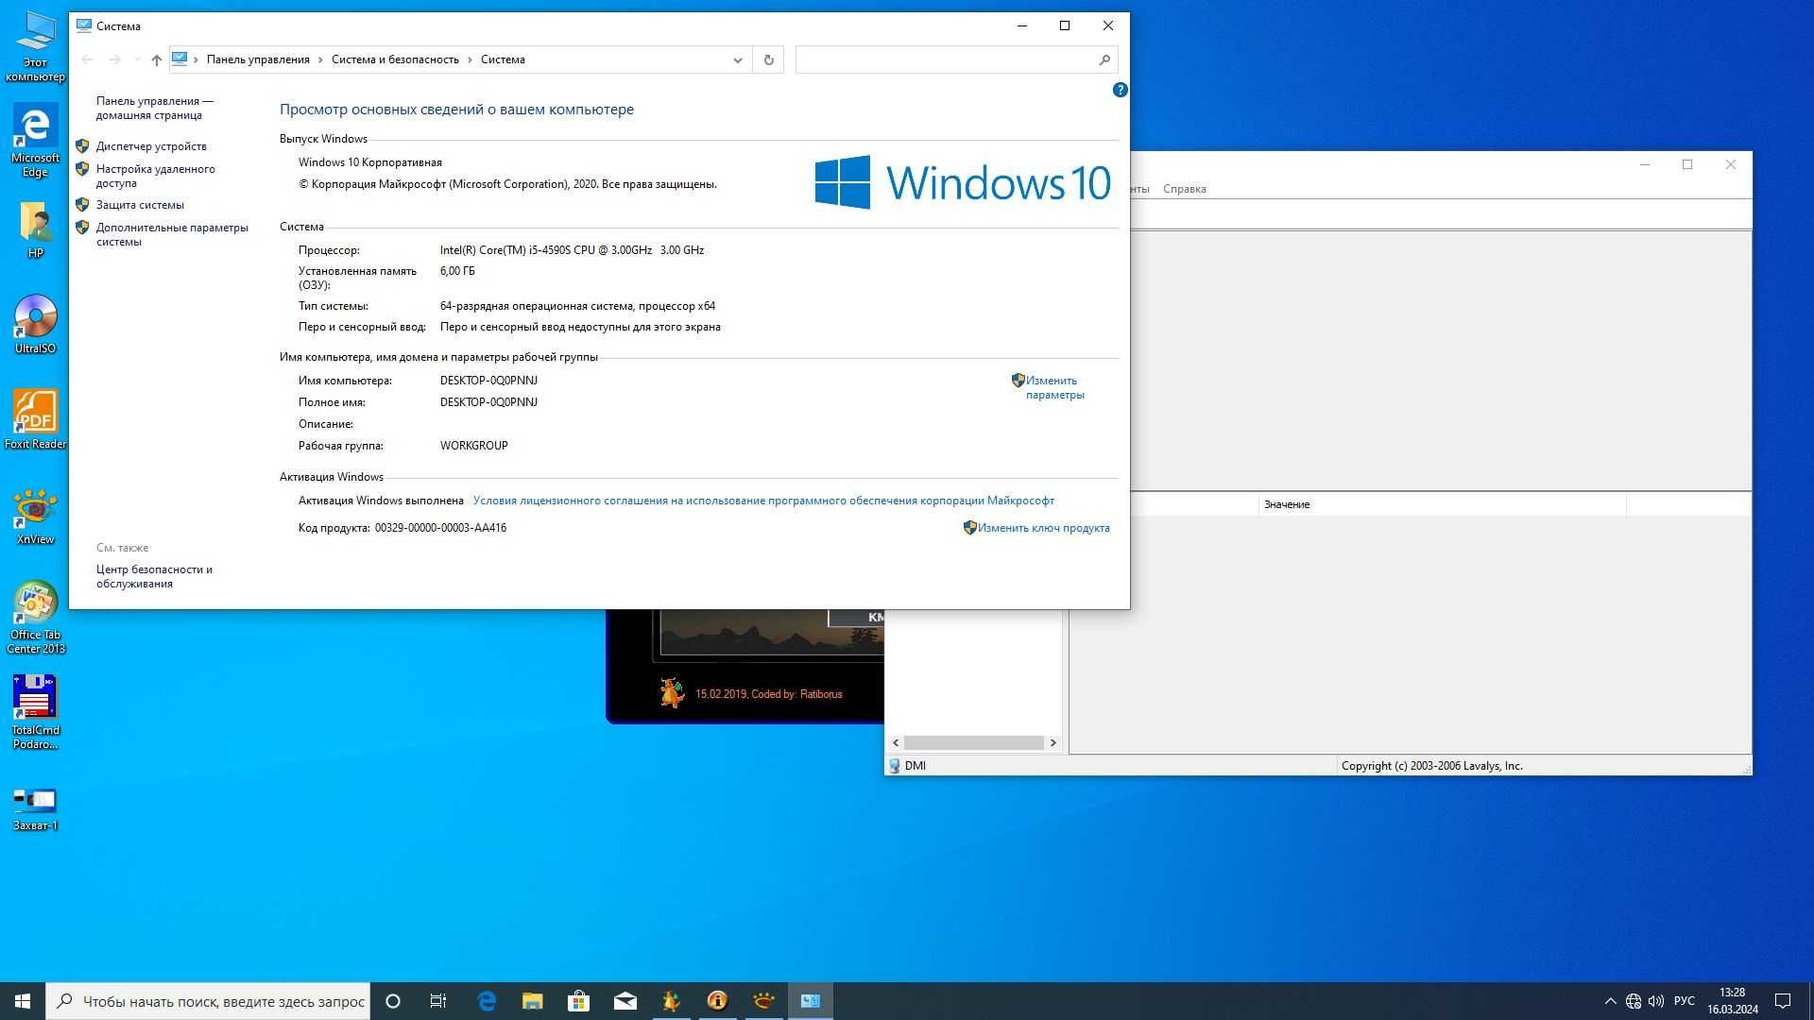
Task: Click Изменить ключ продукта link
Action: [x=1043, y=528]
